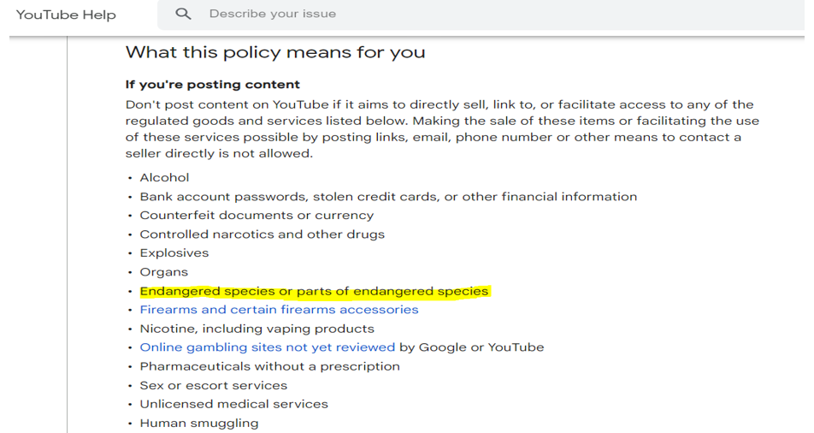Click the 'Explosives' list item
The image size is (814, 433).
(174, 253)
